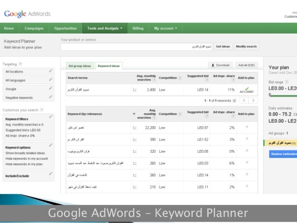Image resolution: width=297 pixels, height=223 pixels.
Task: Edit the All languages targeting pencil
Action: point(51,80)
